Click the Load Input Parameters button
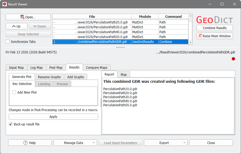The image size is (241, 154). pyautogui.click(x=120, y=143)
